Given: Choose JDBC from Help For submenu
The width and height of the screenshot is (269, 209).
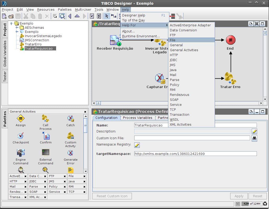Looking at the screenshot, I should [174, 60].
